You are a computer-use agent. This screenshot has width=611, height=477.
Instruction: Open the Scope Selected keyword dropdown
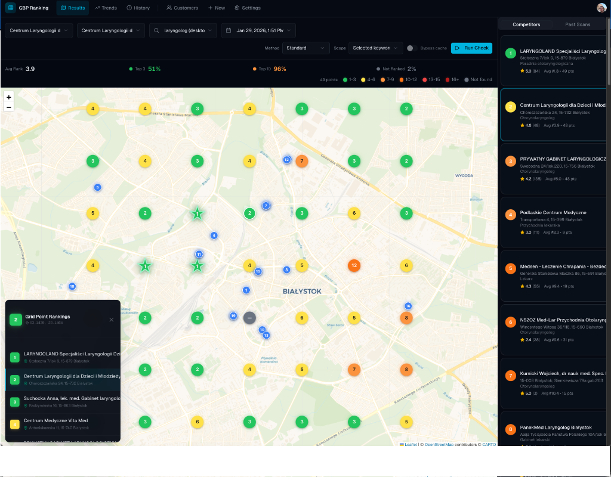click(x=375, y=48)
